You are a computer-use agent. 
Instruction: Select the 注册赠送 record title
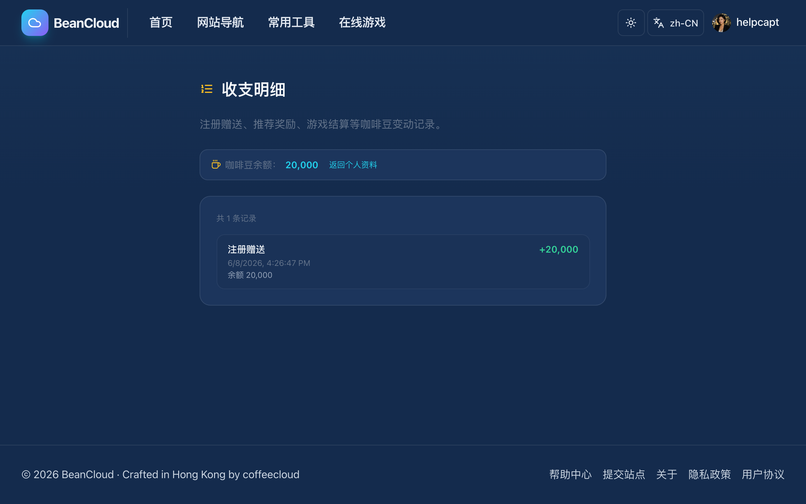point(247,249)
